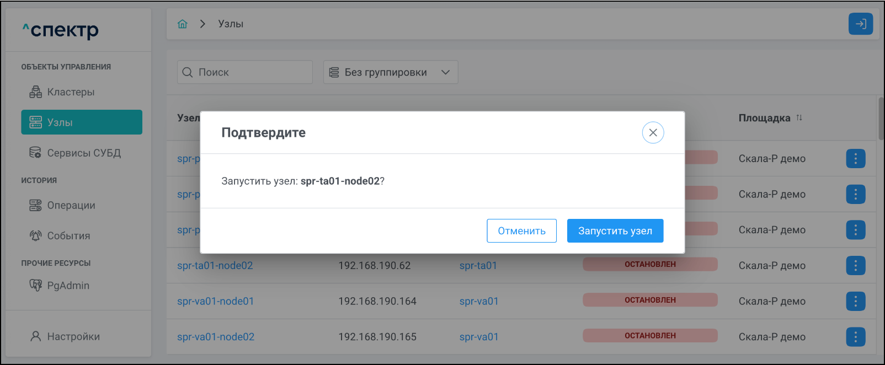
Task: Open Настройки settings page
Action: point(73,336)
